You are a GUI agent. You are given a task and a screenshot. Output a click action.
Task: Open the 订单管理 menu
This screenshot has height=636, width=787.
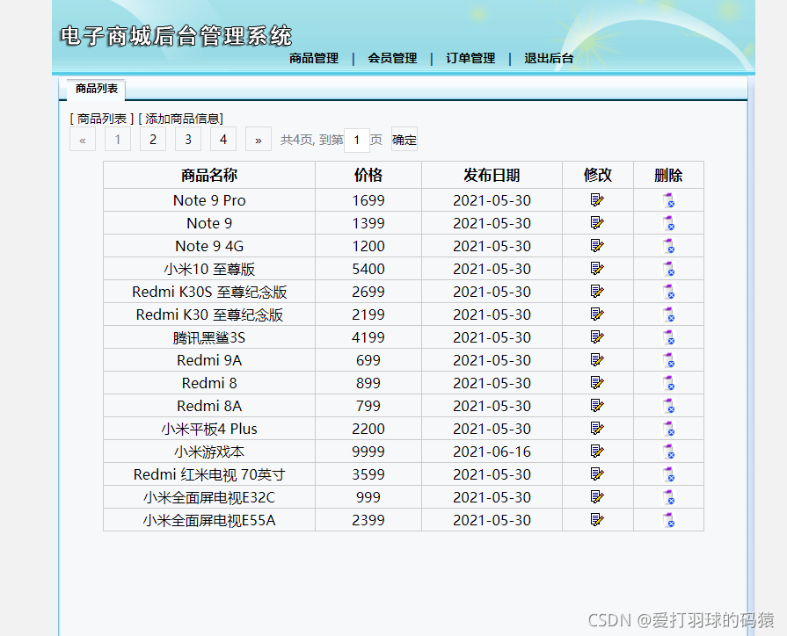[x=470, y=59]
